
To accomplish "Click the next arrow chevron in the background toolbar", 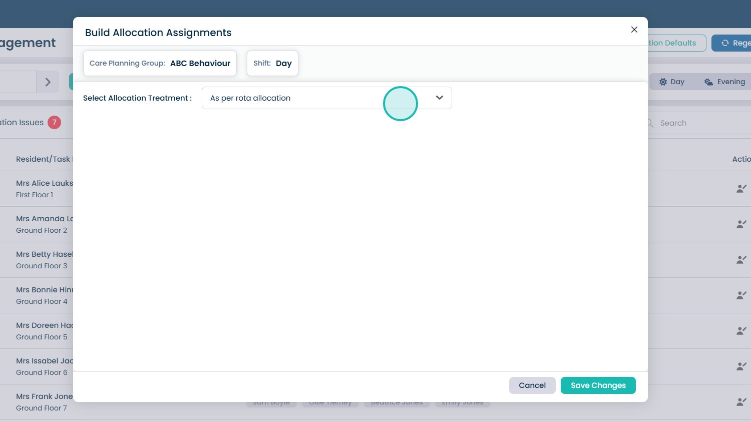I will (48, 82).
